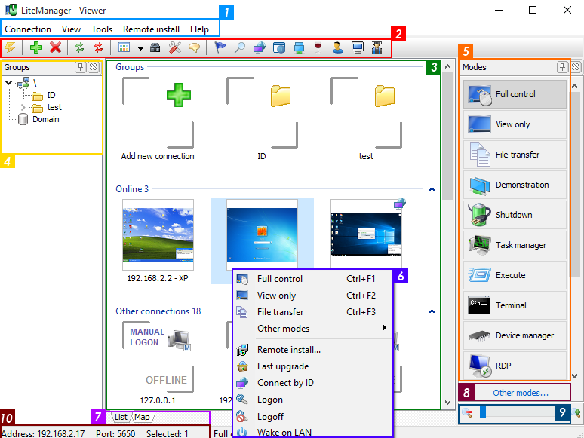Click the blue network monitor toolbar icon

(299, 47)
